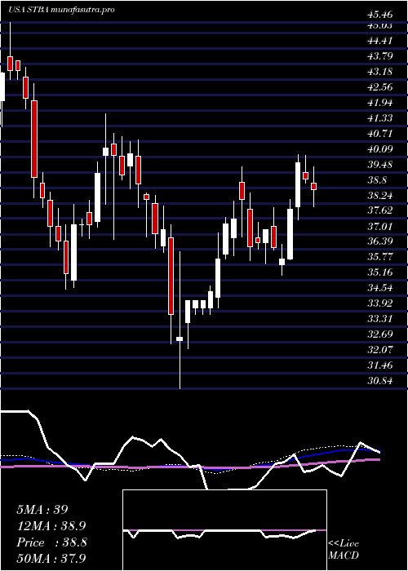Click the 37.62 price axis label
The height and width of the screenshot is (571, 408).
click(380, 210)
